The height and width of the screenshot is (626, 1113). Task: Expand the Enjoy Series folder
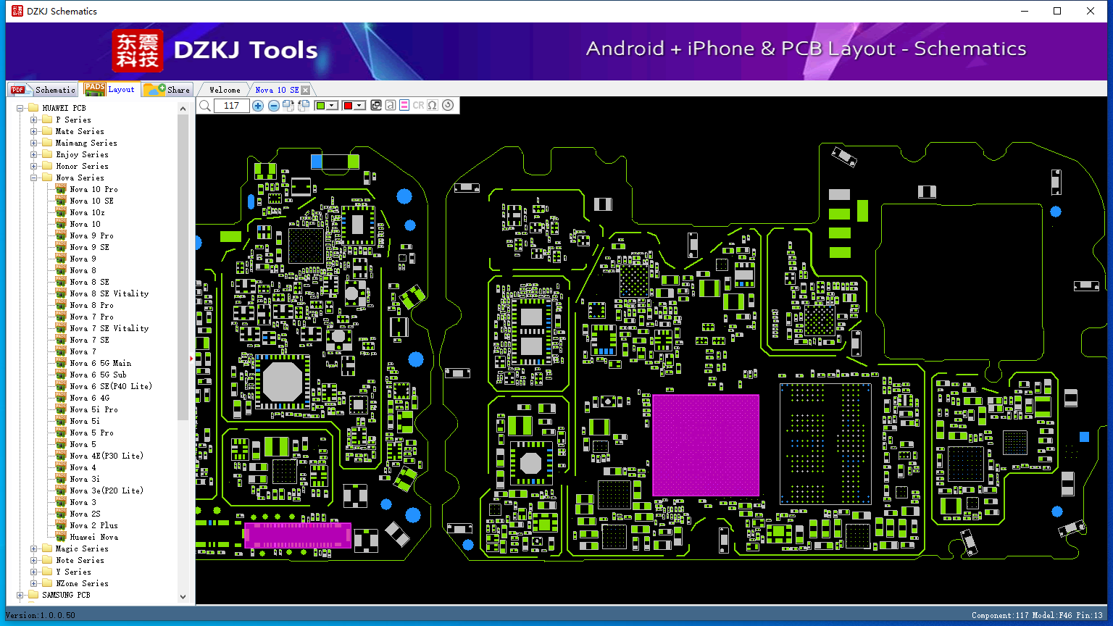(x=34, y=154)
